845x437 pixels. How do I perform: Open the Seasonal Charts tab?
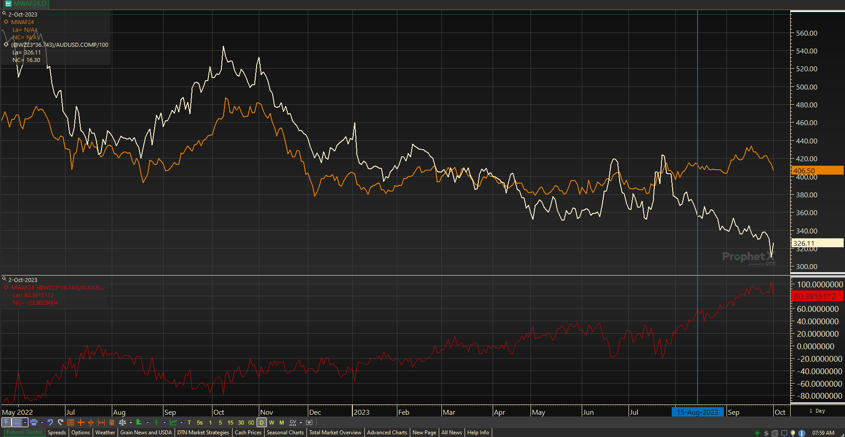coord(285,433)
